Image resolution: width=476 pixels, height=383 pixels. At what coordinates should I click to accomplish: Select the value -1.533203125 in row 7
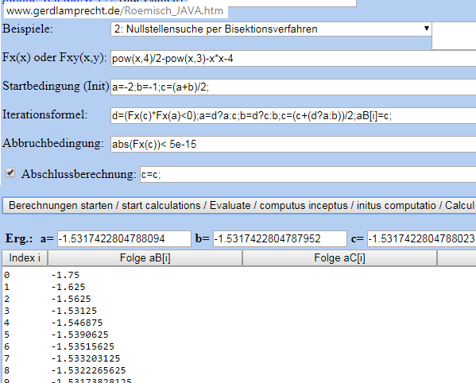click(86, 358)
